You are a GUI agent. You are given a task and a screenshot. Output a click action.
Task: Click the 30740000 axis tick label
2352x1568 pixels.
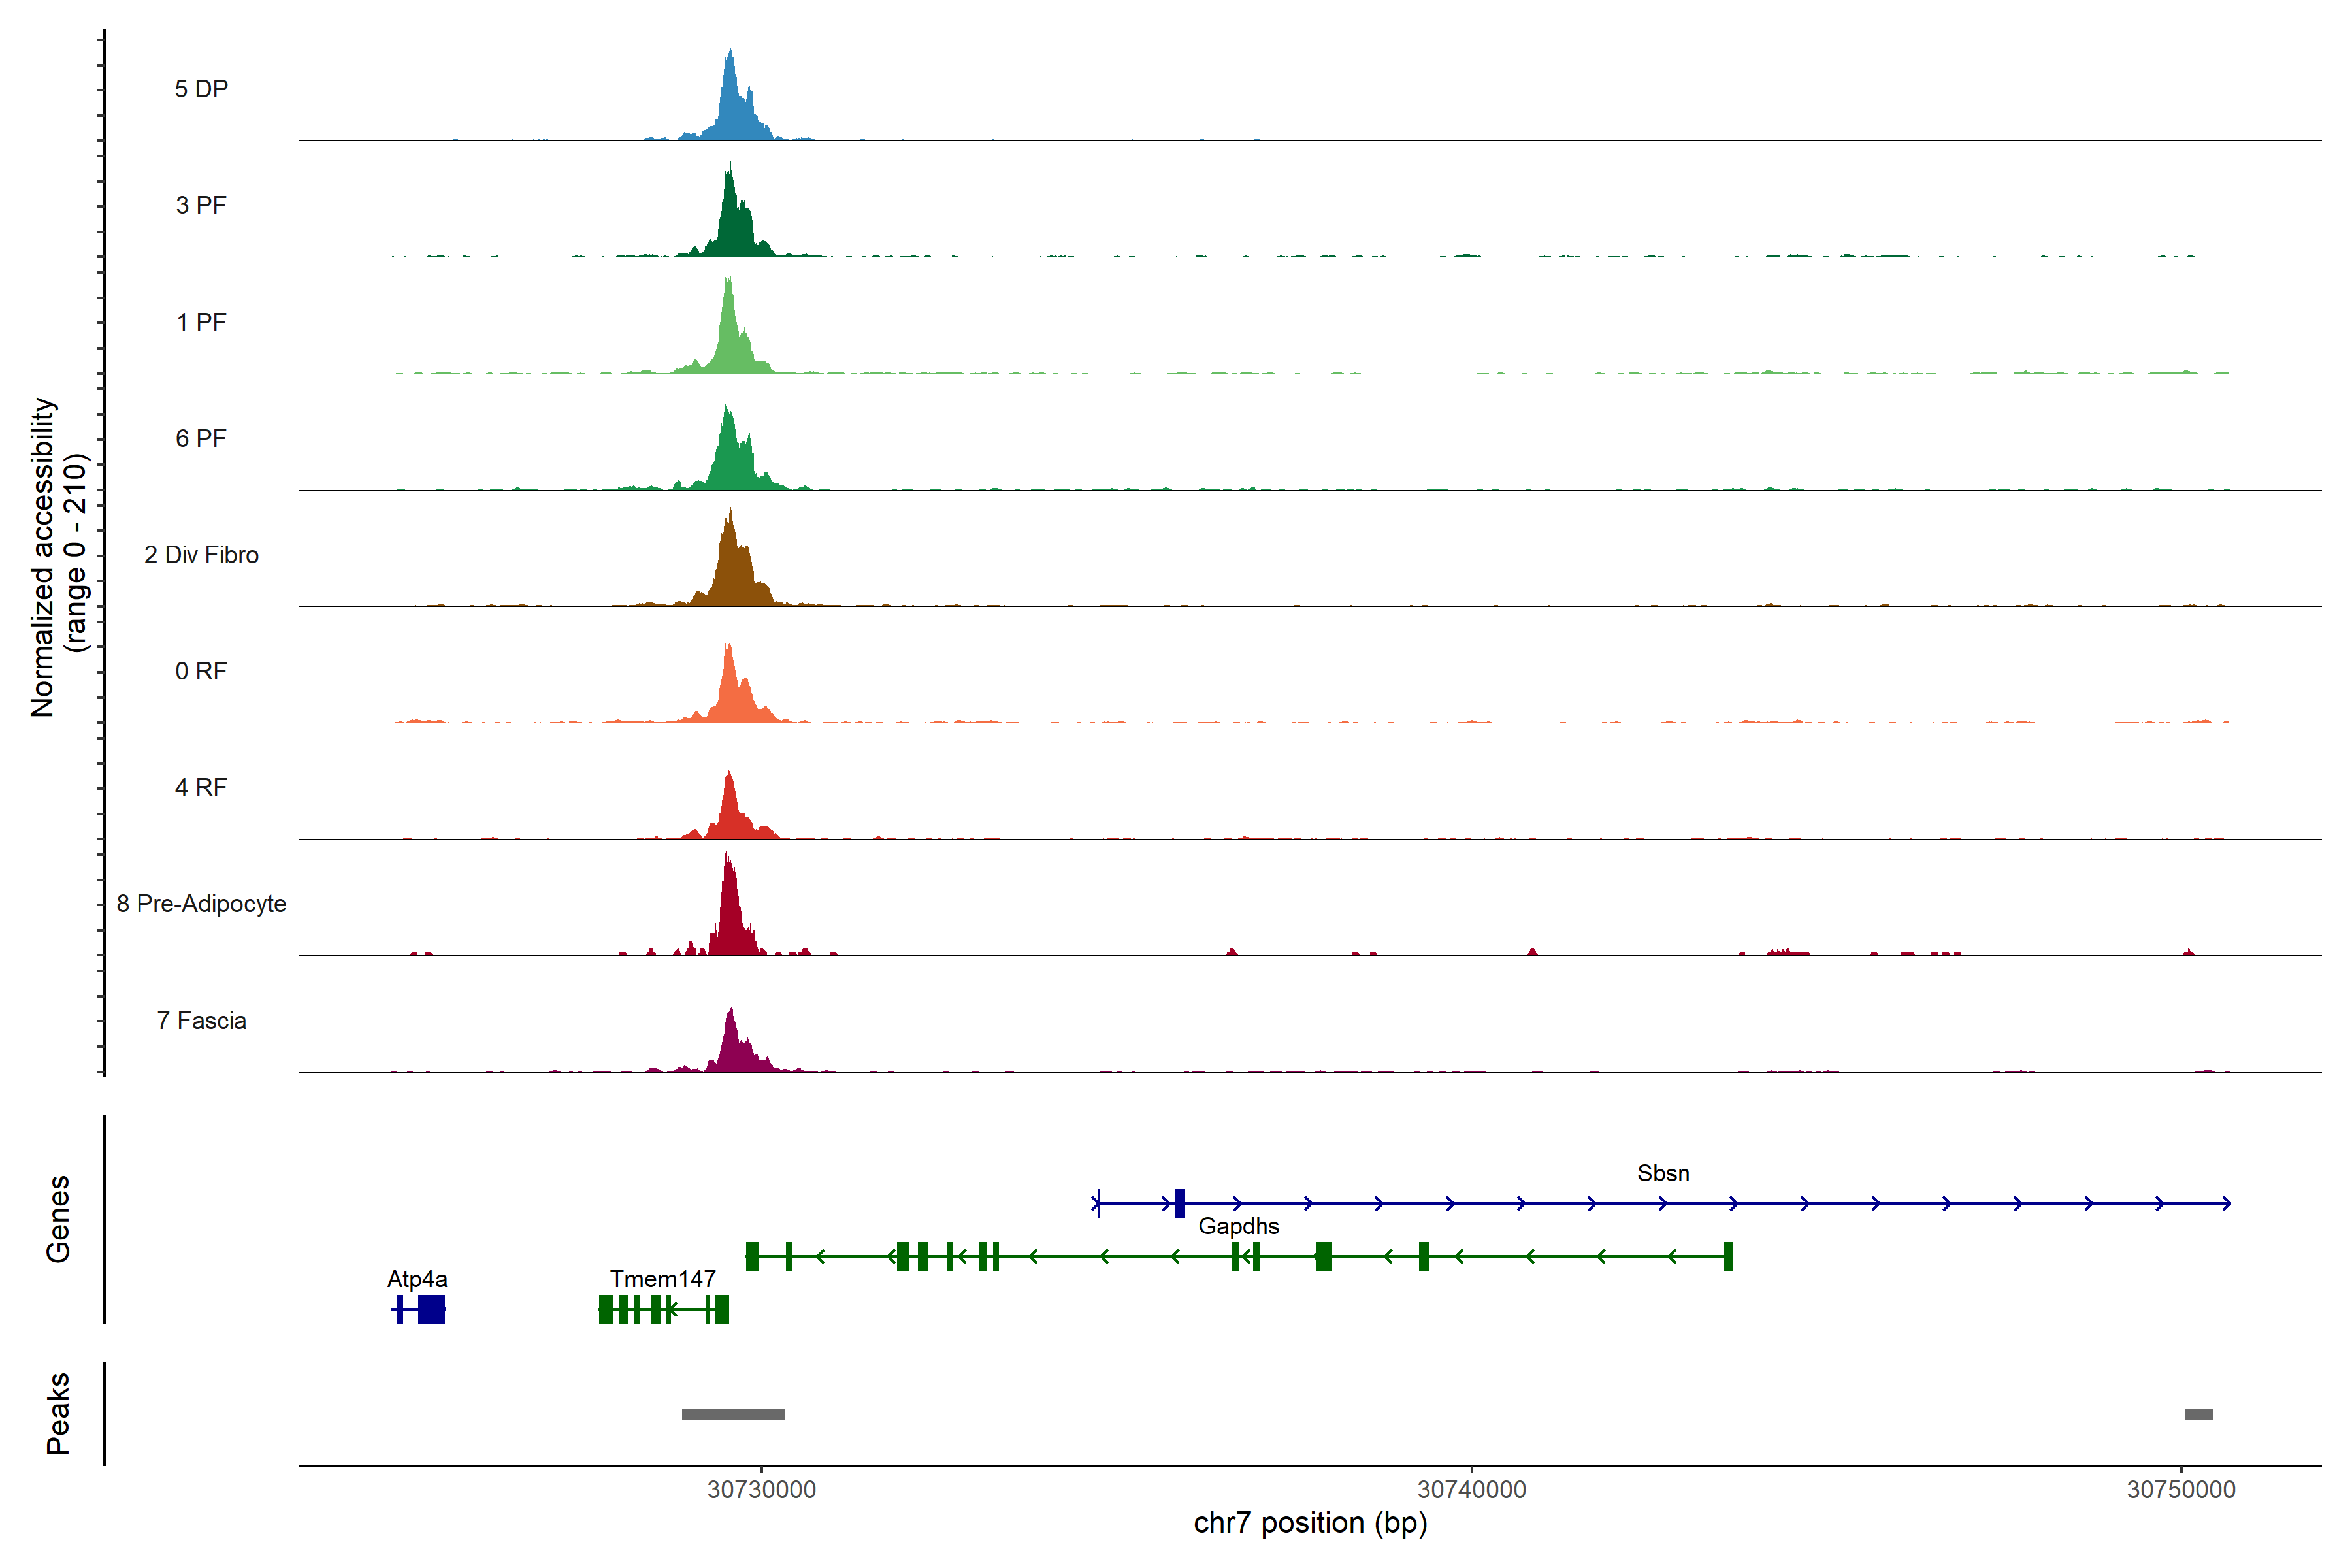pos(1472,1490)
